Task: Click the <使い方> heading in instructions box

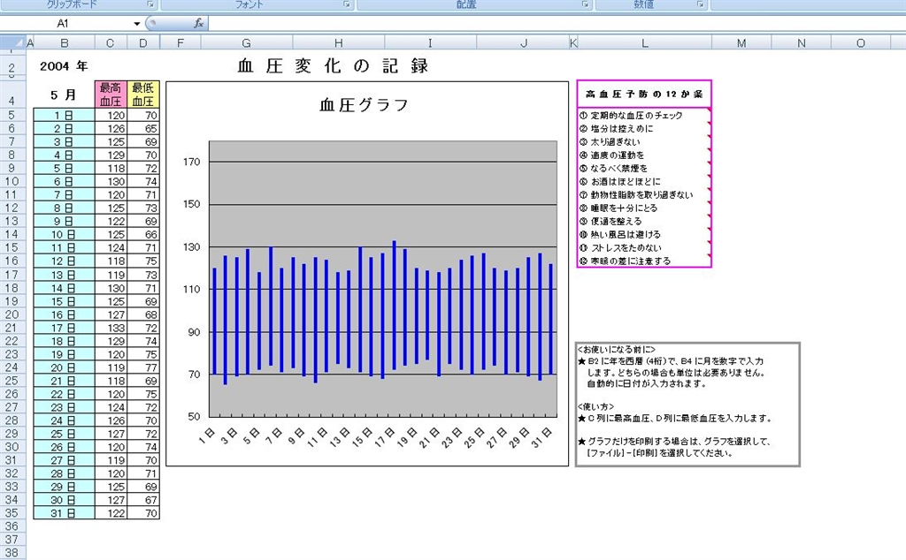Action: pos(595,406)
